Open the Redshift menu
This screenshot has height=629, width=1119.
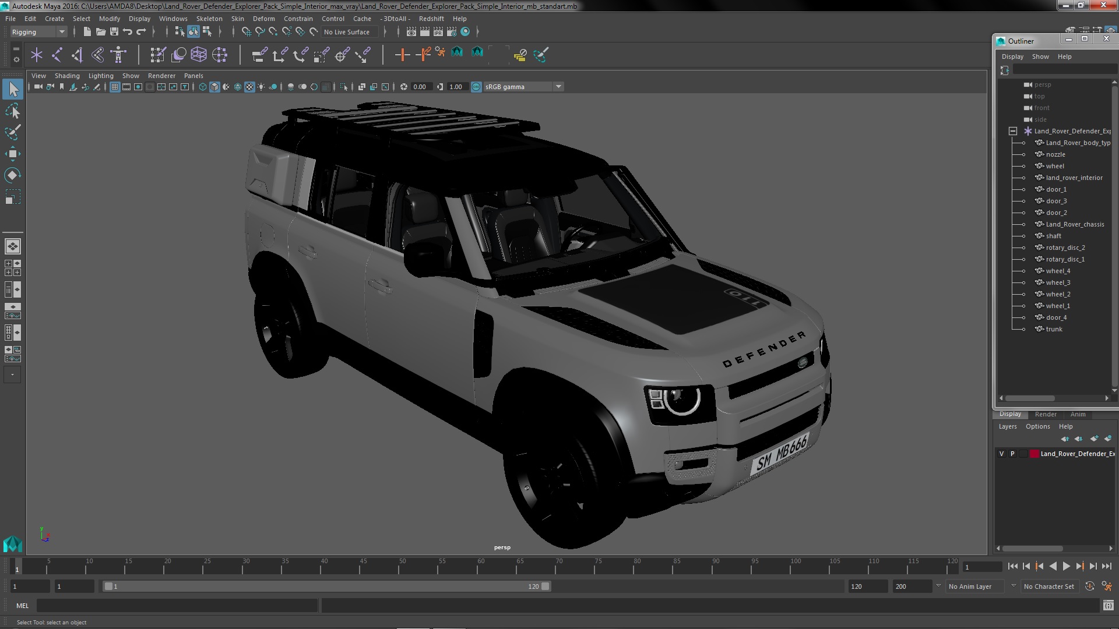click(x=431, y=19)
